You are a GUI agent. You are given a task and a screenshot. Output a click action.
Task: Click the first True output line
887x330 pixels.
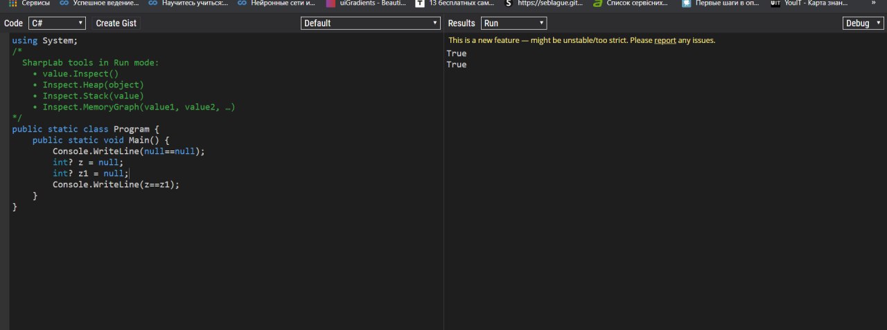coord(457,53)
